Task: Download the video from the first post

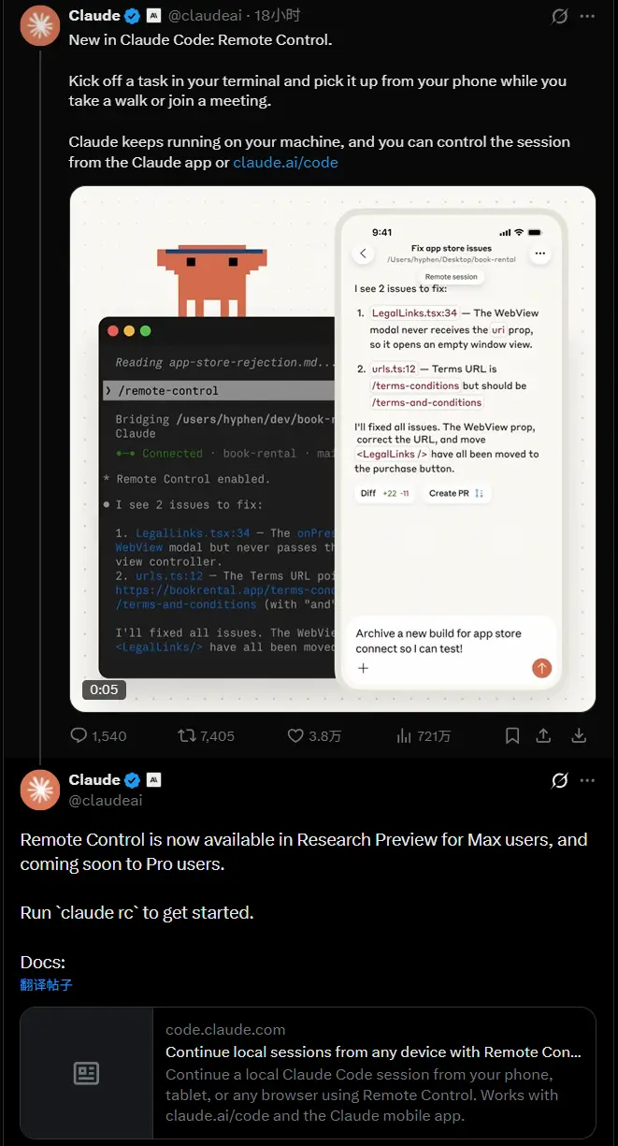Action: pos(579,736)
